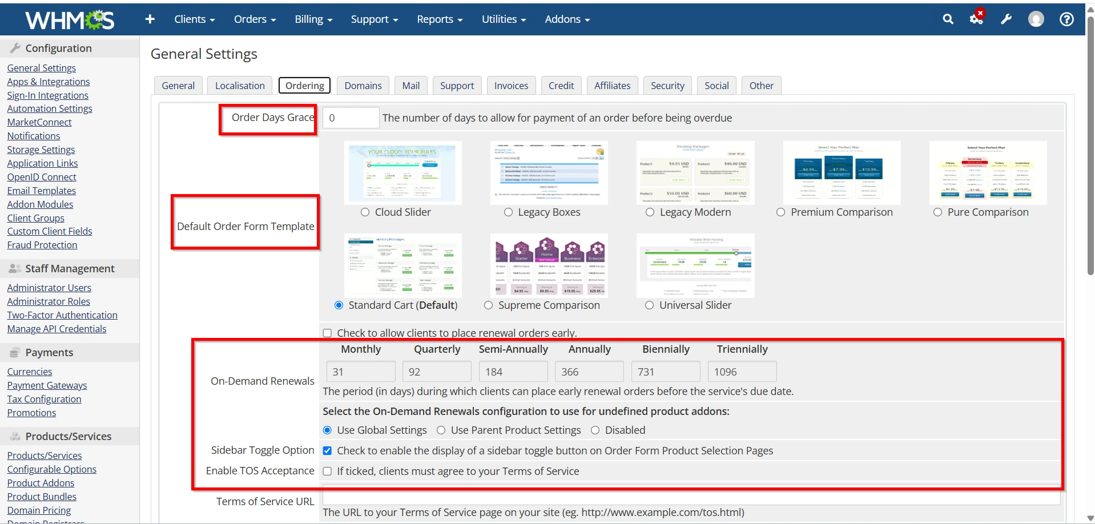Toggle the Sidebar Toggle Option checkbox
Image resolution: width=1095 pixels, height=524 pixels.
coord(327,451)
